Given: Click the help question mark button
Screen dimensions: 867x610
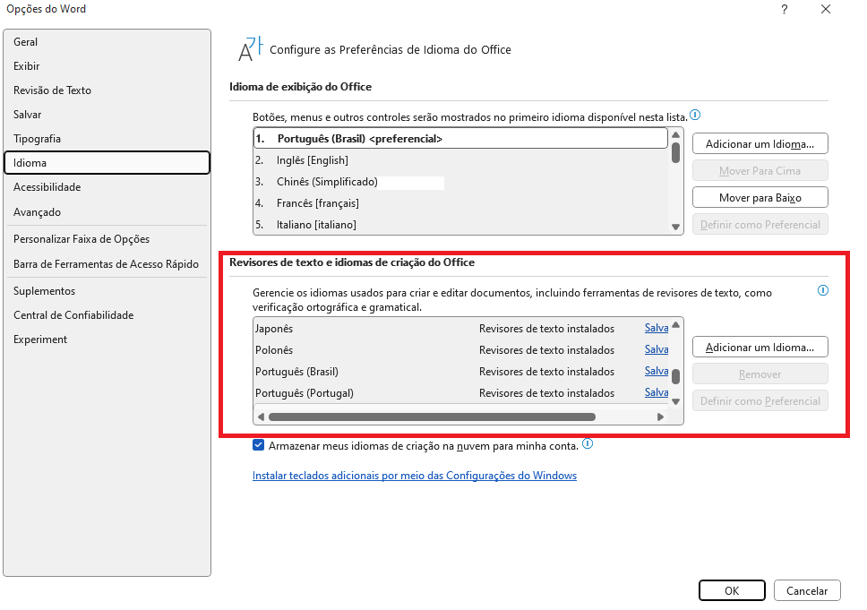Looking at the screenshot, I should [x=784, y=9].
